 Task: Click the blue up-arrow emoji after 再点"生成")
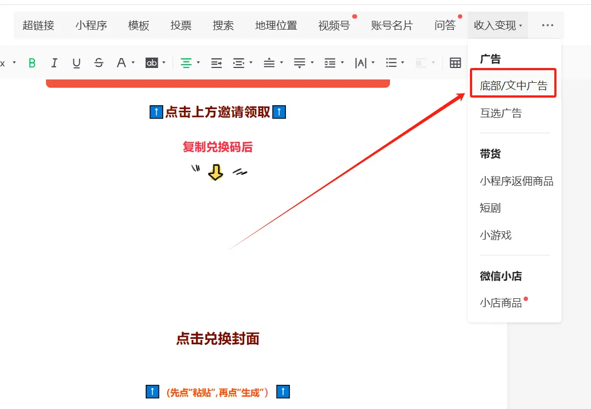[x=283, y=391]
